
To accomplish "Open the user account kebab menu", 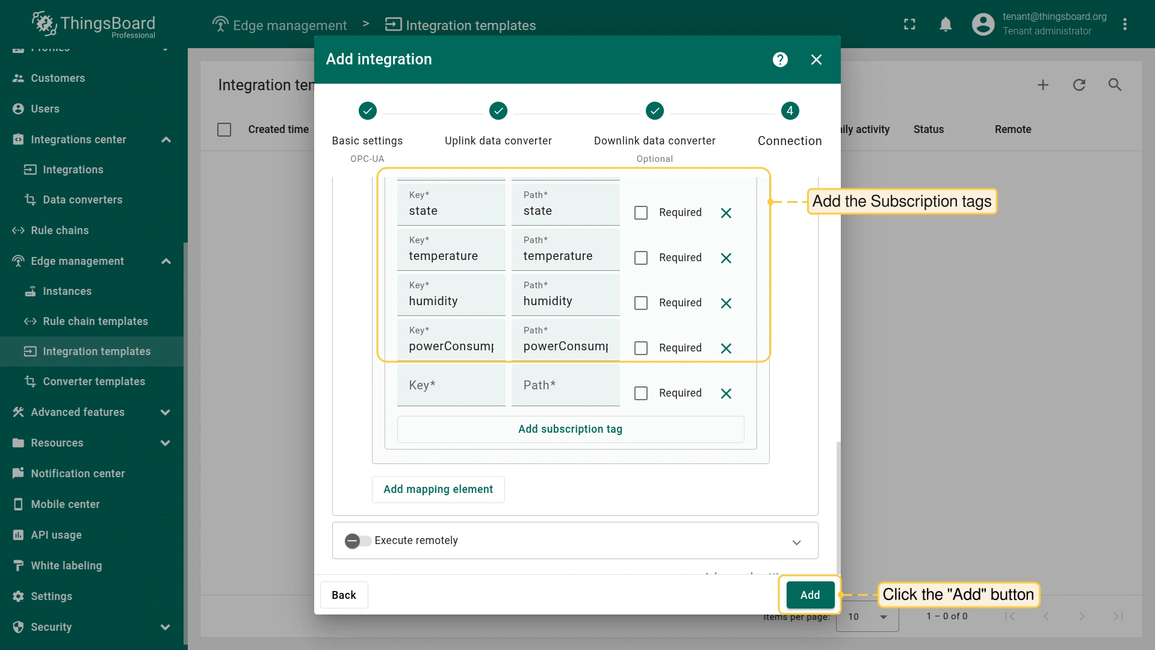I will point(1124,24).
